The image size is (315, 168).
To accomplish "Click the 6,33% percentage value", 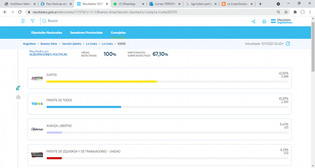I will [284, 150].
